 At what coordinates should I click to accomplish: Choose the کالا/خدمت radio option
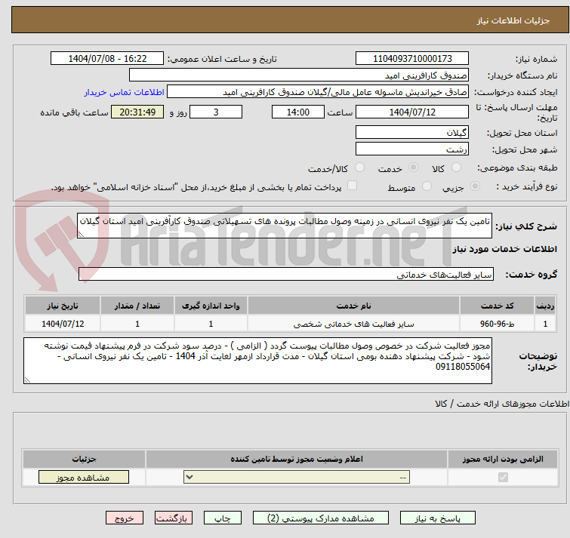(x=360, y=168)
